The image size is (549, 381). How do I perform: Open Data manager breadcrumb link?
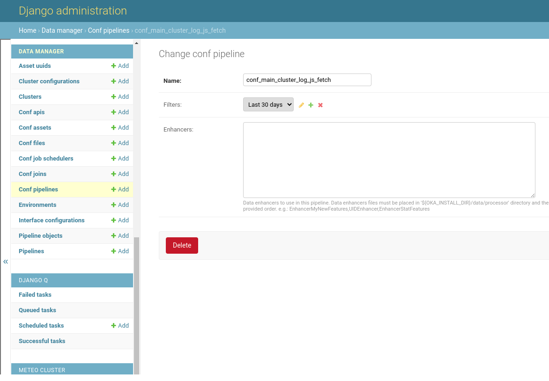(x=62, y=30)
